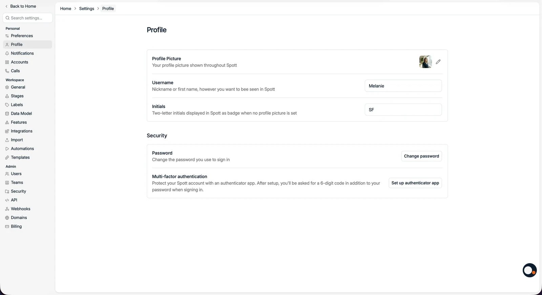The height and width of the screenshot is (295, 542).
Task: Open Labels workspace settings
Action: [x=27, y=105]
